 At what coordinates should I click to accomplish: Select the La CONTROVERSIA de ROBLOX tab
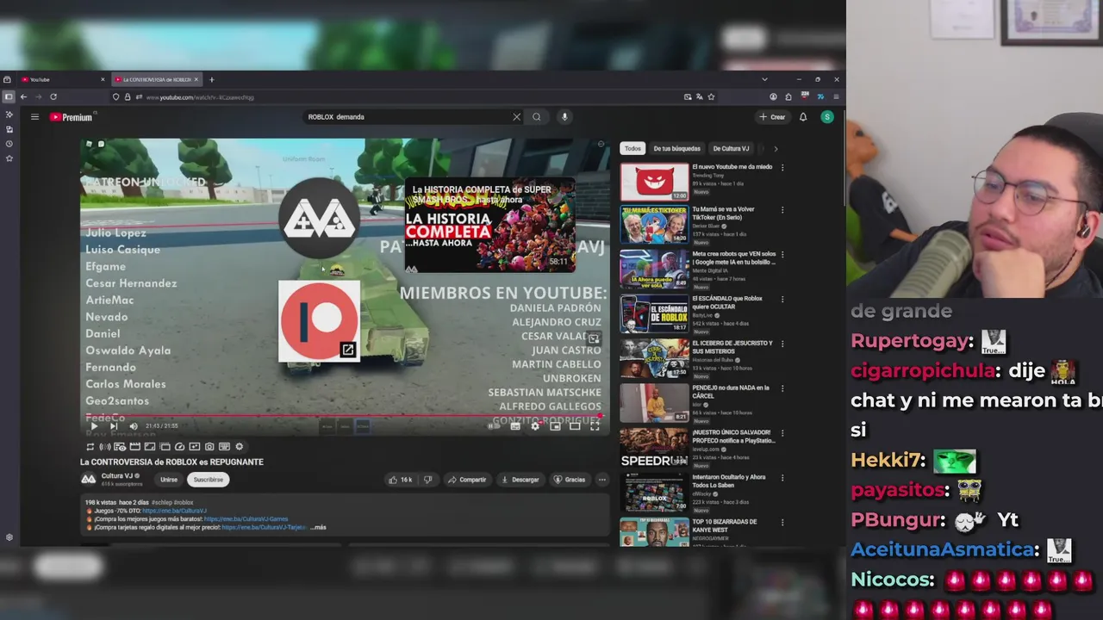coord(155,80)
